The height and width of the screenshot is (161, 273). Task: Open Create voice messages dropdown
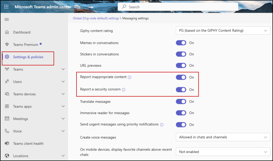point(223,137)
